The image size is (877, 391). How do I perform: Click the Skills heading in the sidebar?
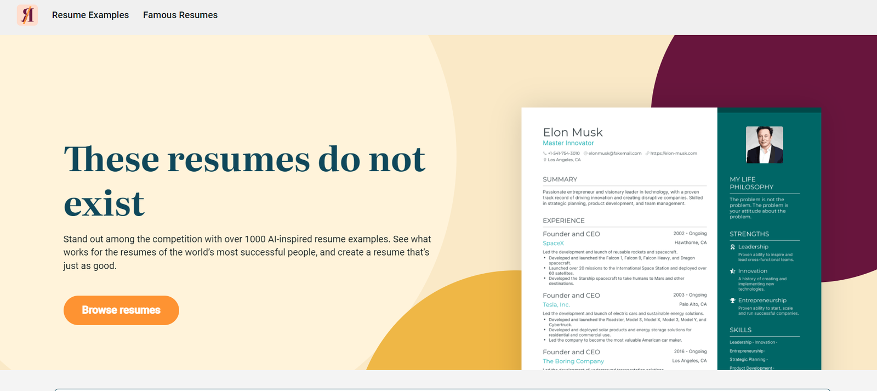(x=741, y=330)
